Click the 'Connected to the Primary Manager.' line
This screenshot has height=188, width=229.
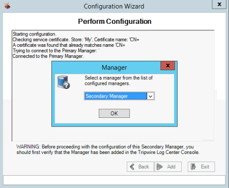(48, 56)
